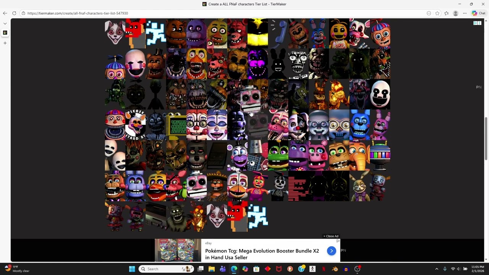Screen dimensions: 489x275
Task: Select the red glitched text character image
Action: 298,186
